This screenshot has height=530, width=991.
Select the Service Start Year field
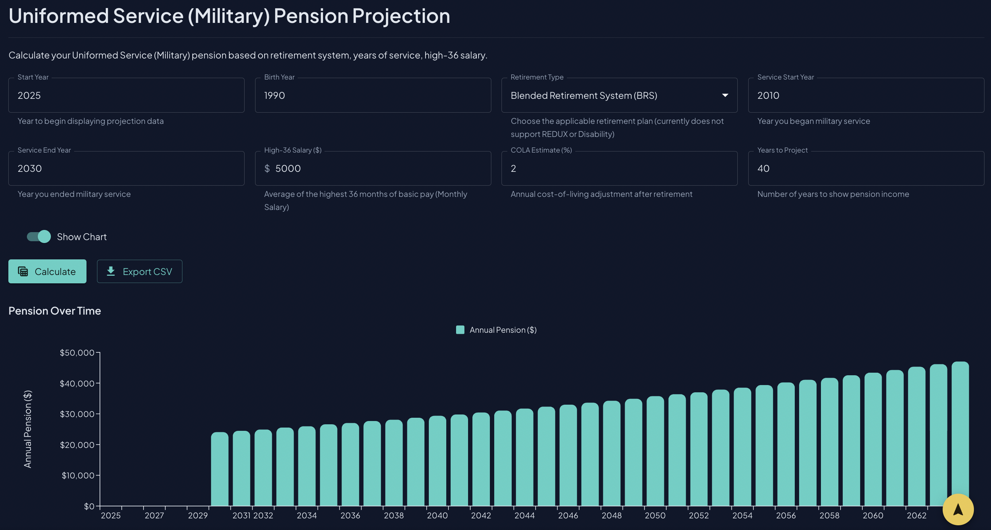[x=866, y=95]
